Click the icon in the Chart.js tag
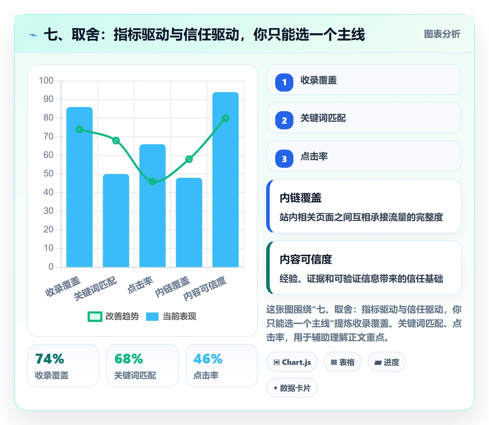The height and width of the screenshot is (425, 489). (277, 362)
